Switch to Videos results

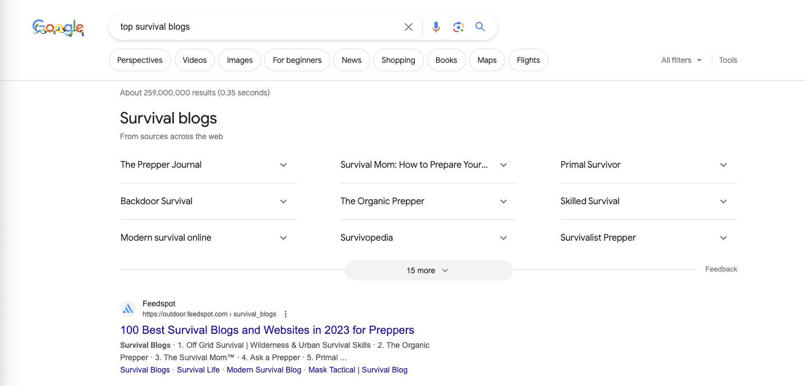[x=195, y=60]
